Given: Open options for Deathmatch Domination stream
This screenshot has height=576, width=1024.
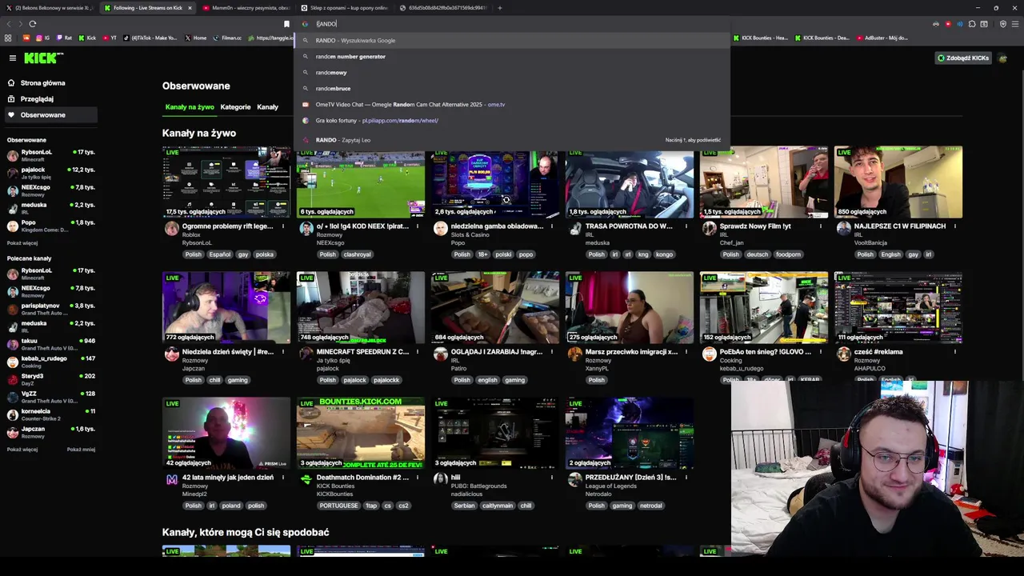Looking at the screenshot, I should (417, 478).
